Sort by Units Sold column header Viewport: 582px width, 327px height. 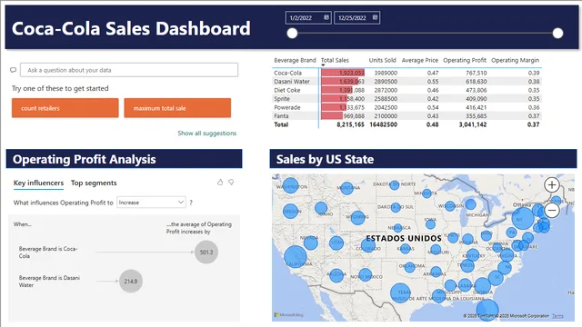coord(382,60)
